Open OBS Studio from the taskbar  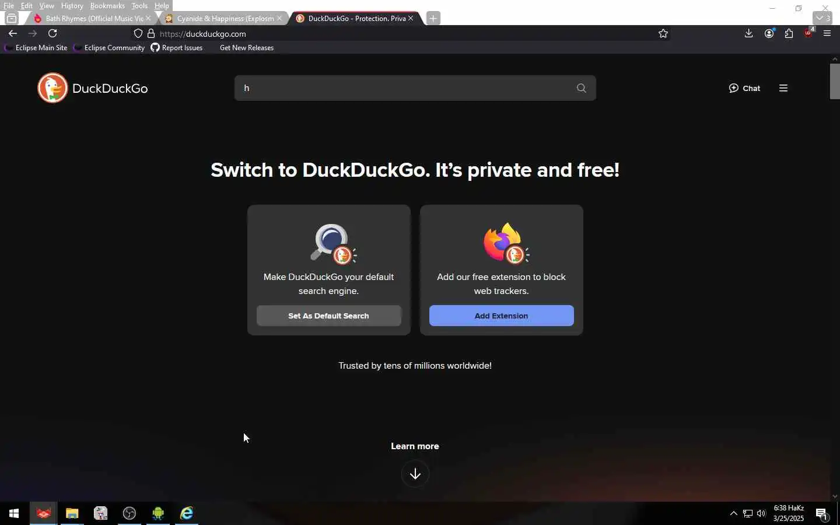pos(129,513)
